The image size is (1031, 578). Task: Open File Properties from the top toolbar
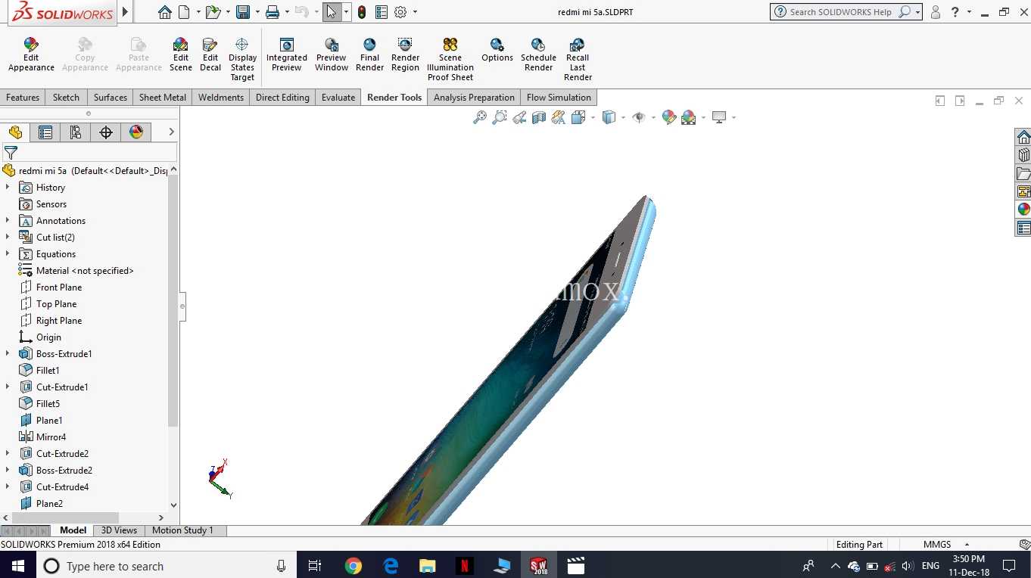[382, 12]
